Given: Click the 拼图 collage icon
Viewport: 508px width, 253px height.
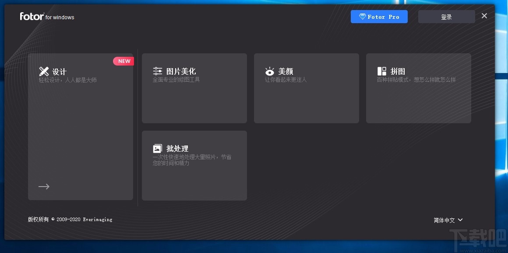Looking at the screenshot, I should pyautogui.click(x=381, y=70).
